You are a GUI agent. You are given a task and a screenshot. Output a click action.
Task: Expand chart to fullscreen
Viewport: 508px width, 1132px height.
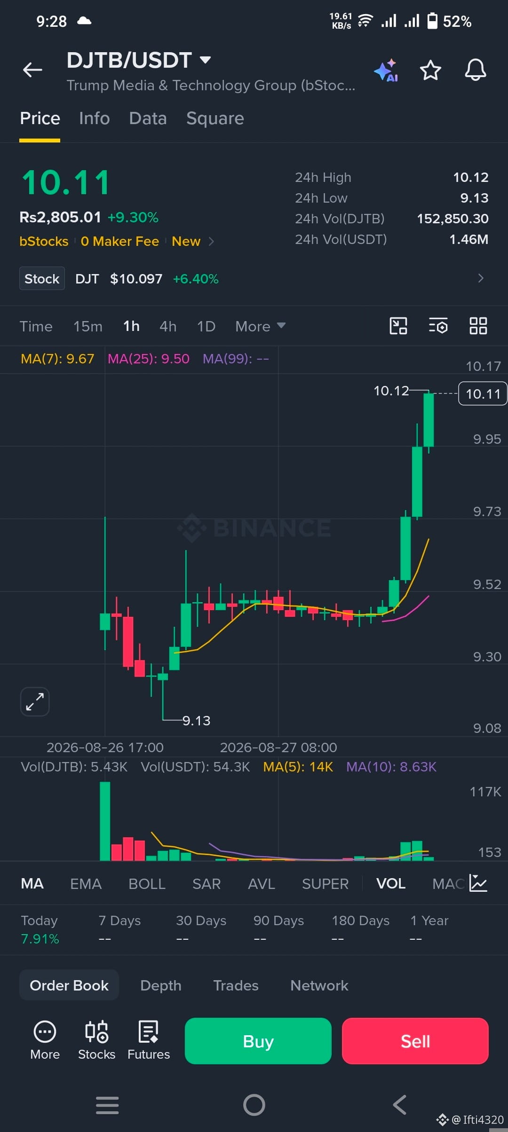[35, 702]
